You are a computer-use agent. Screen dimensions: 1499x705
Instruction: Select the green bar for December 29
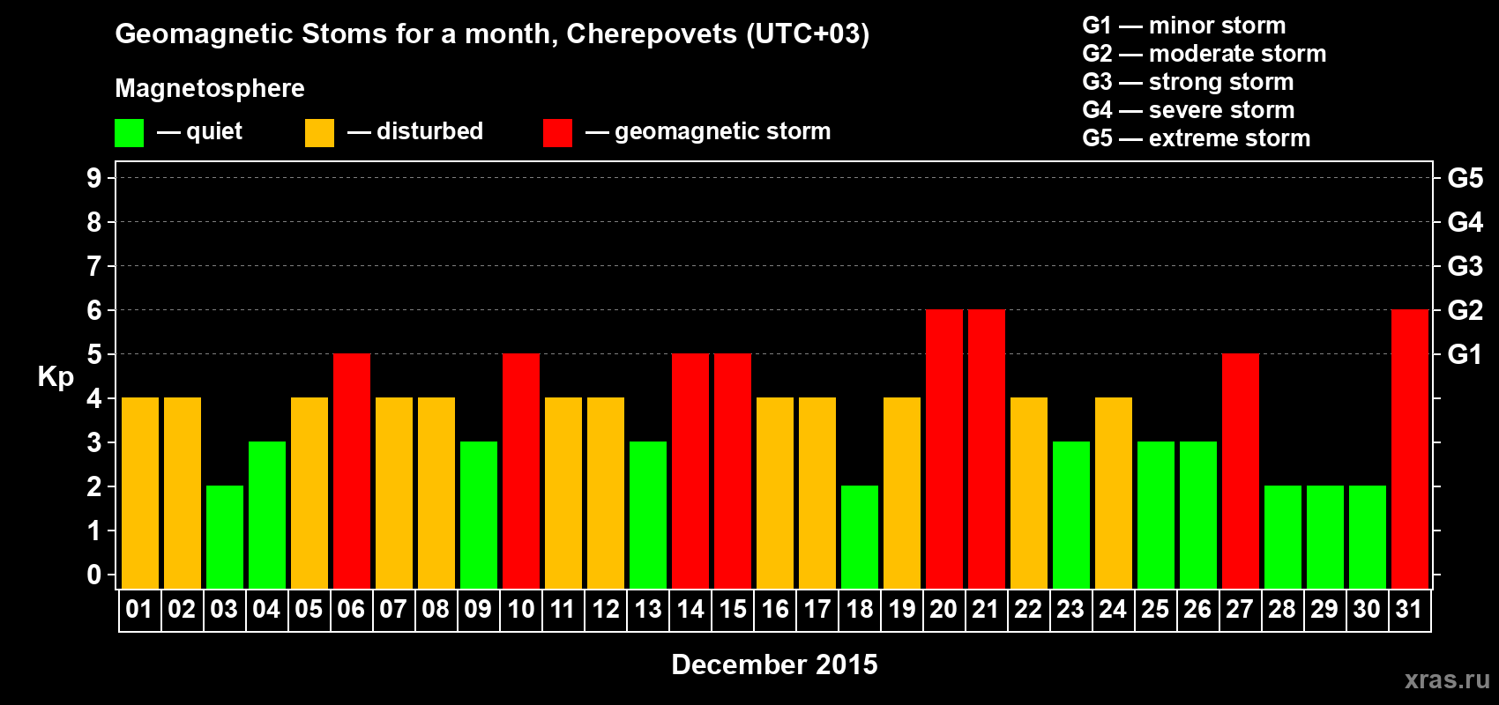[1325, 537]
